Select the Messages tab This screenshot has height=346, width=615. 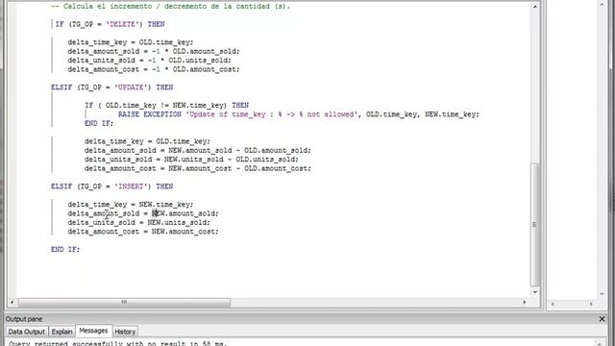(93, 331)
